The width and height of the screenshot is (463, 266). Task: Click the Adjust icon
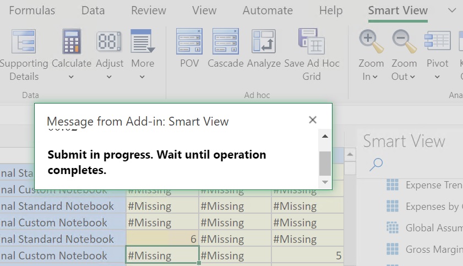109,41
